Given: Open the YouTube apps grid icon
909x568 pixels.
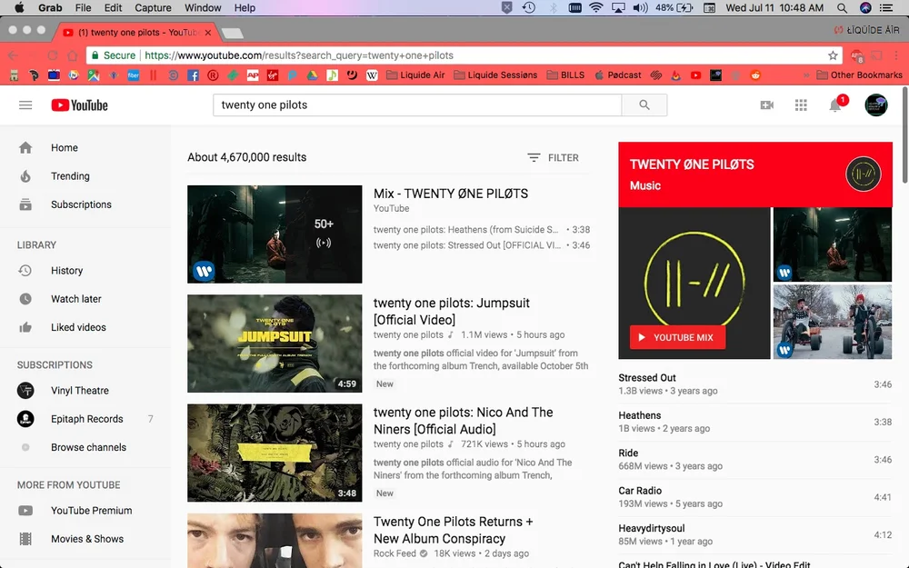Looking at the screenshot, I should coord(801,105).
